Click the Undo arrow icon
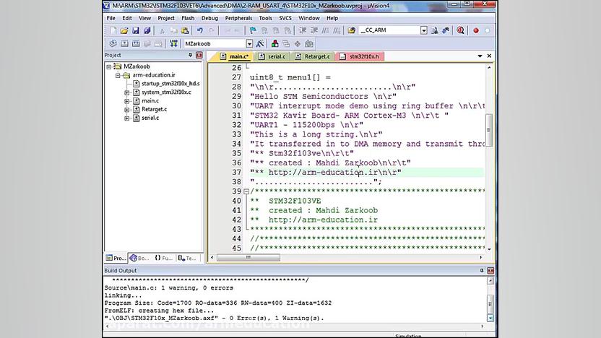The image size is (601, 338). [200, 31]
